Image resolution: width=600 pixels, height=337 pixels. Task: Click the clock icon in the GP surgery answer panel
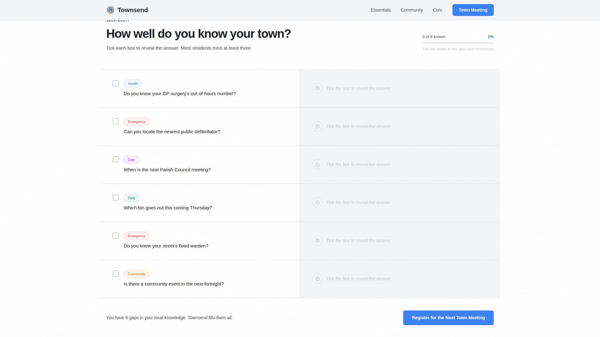click(317, 88)
